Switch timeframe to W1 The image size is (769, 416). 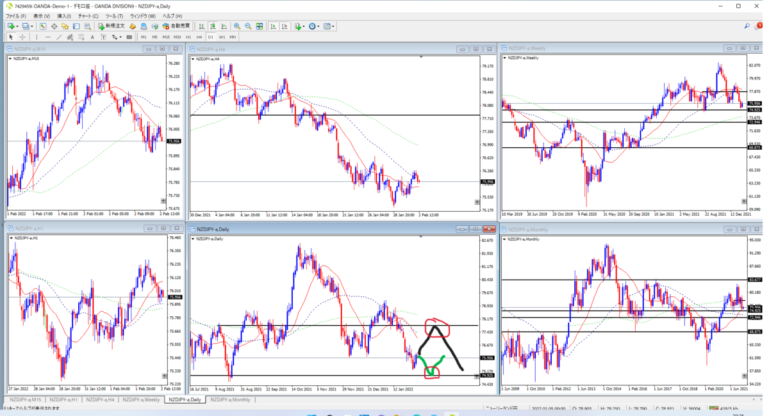click(222, 37)
